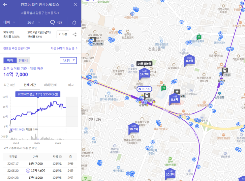Click the 직 badge beside 12억 4,600
The image size is (245, 181).
[x=28, y=170]
